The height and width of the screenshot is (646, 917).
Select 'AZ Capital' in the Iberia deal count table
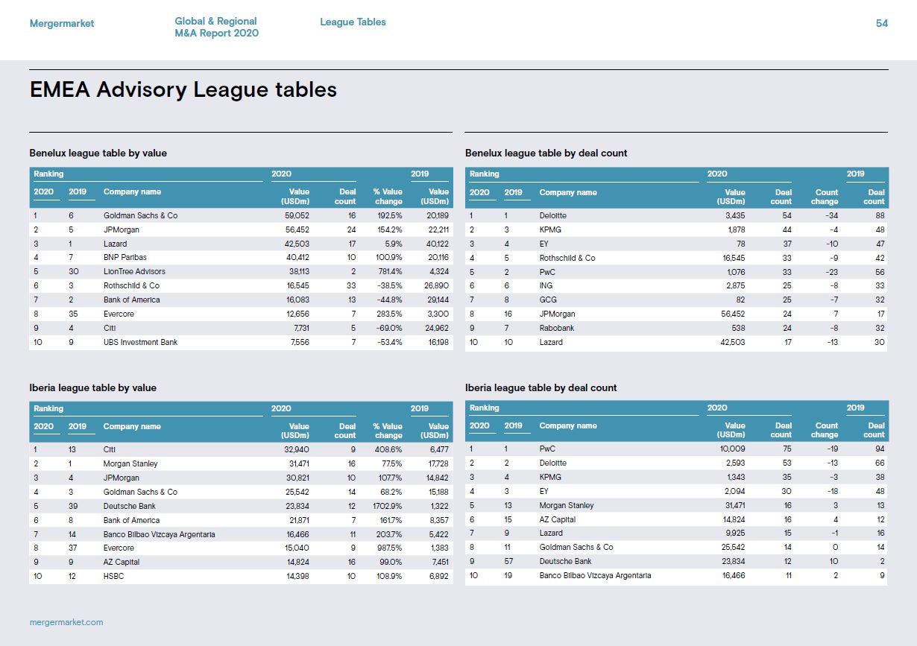(x=558, y=519)
